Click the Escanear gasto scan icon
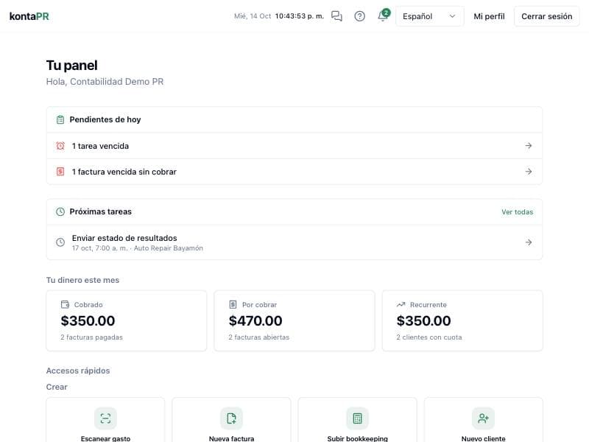This screenshot has width=589, height=442. tap(105, 418)
